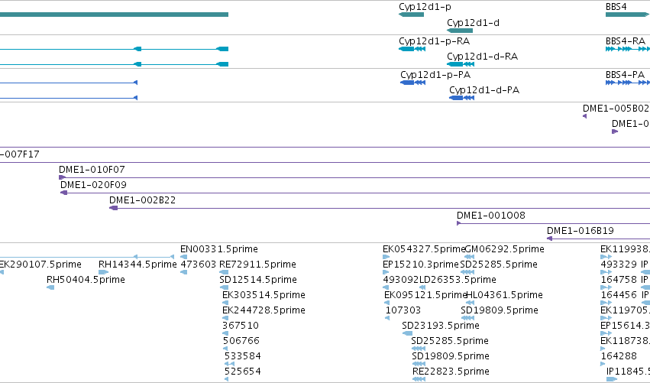Select the BBS4-RA transcript arrows
The image size is (650, 383).
tap(628, 49)
